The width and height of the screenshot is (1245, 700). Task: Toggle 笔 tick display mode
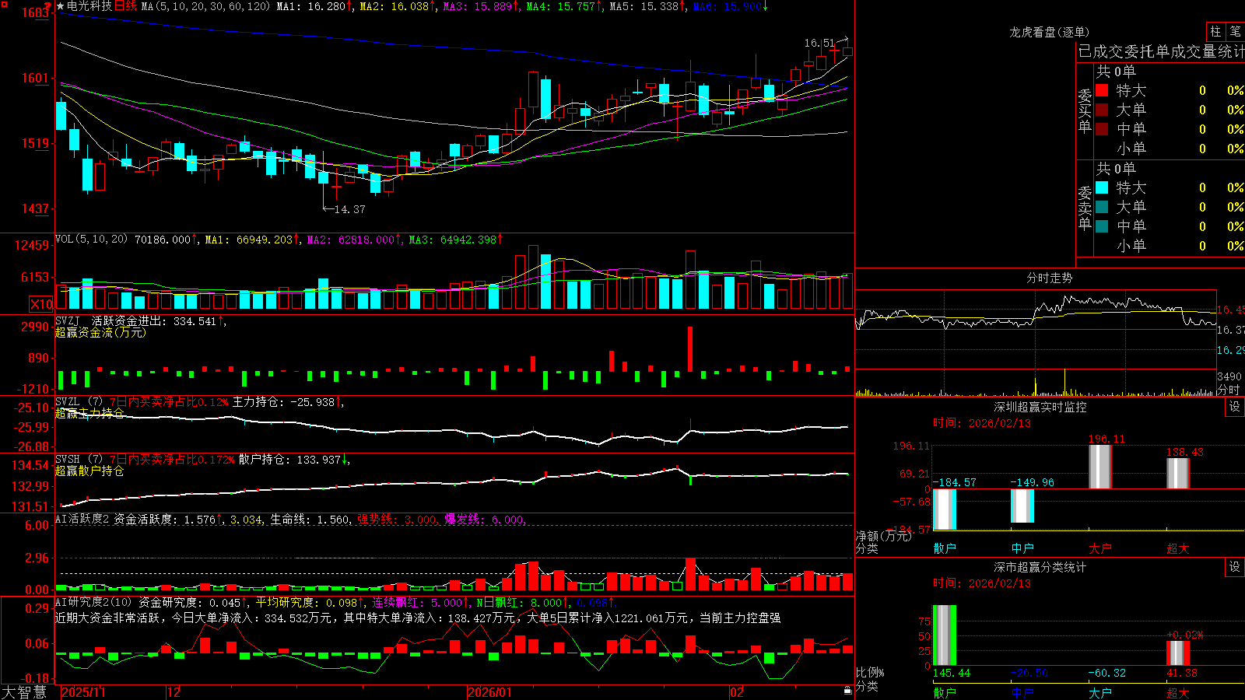1235,32
